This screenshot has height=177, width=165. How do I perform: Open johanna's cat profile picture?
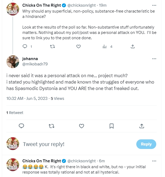[x=13, y=62]
